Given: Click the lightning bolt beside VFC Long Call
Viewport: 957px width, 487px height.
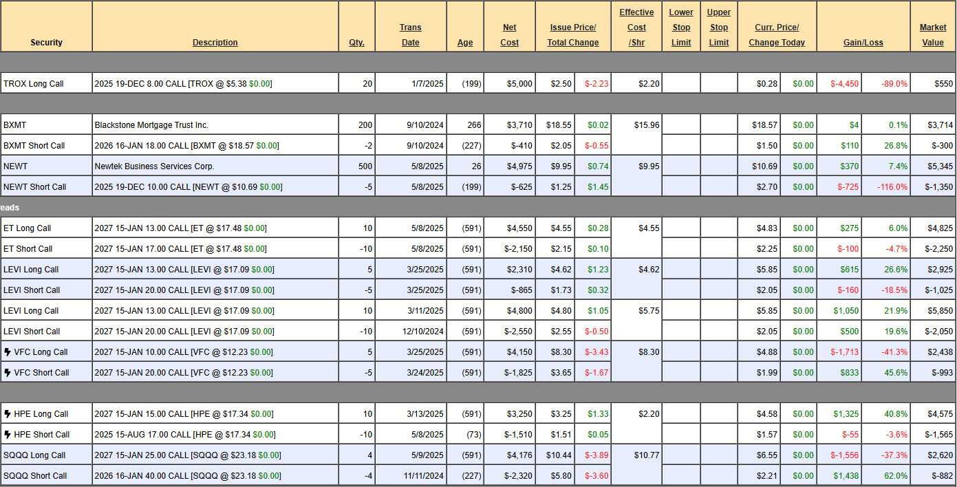Looking at the screenshot, I should pos(8,352).
